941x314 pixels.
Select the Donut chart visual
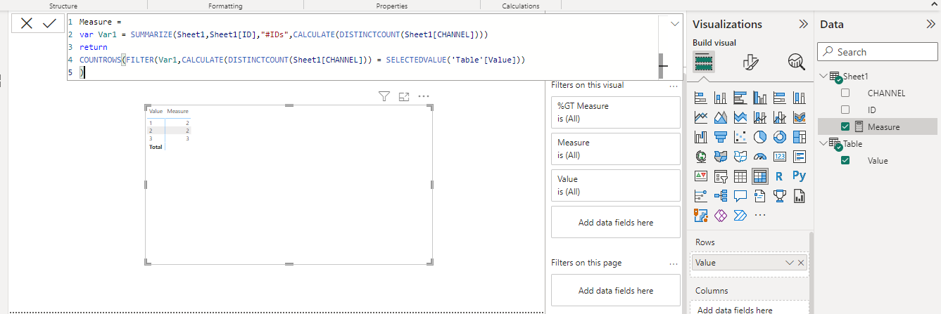780,137
